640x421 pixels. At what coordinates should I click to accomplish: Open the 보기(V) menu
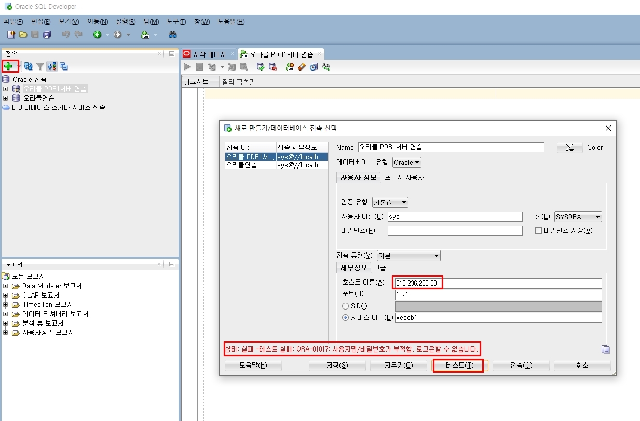69,22
